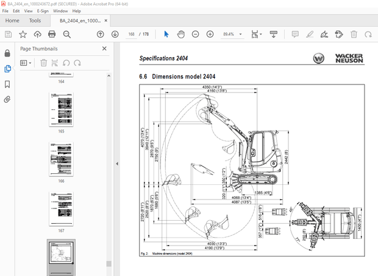Select page 166 thumbnail

point(61,159)
